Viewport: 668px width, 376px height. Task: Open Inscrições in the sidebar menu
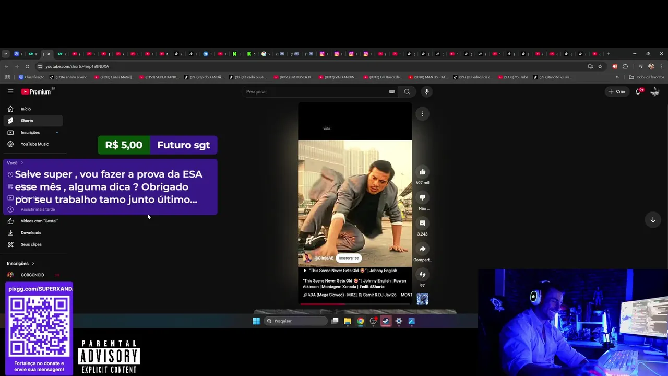(x=33, y=132)
